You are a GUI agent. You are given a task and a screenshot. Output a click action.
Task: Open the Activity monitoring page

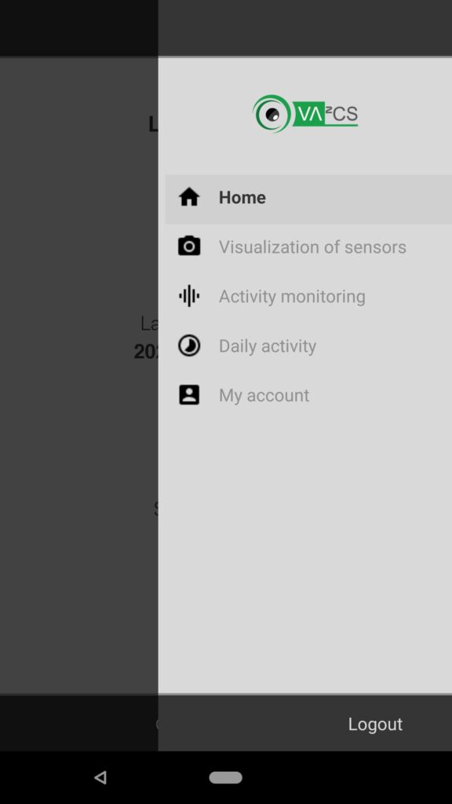tap(308, 296)
